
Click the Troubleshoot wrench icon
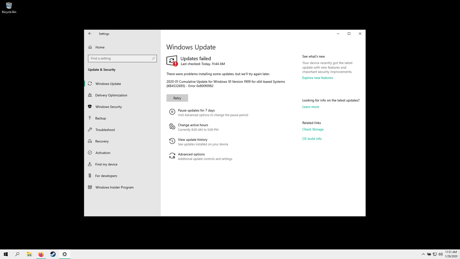[90, 130]
